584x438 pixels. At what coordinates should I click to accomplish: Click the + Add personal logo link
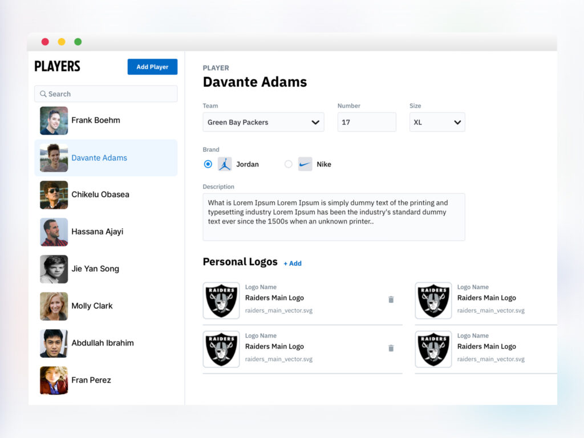pyautogui.click(x=293, y=263)
